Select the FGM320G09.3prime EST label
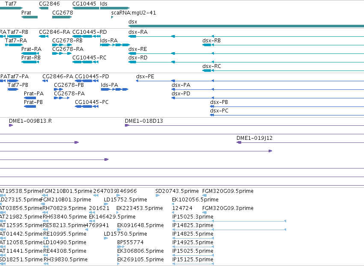Screen dimensions: 364x266 [228, 208]
